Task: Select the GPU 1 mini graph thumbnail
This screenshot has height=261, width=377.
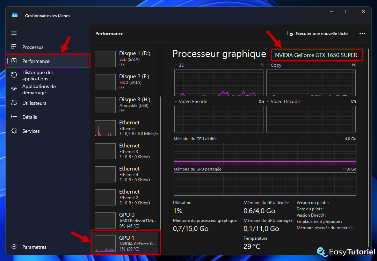Action: [x=105, y=244]
